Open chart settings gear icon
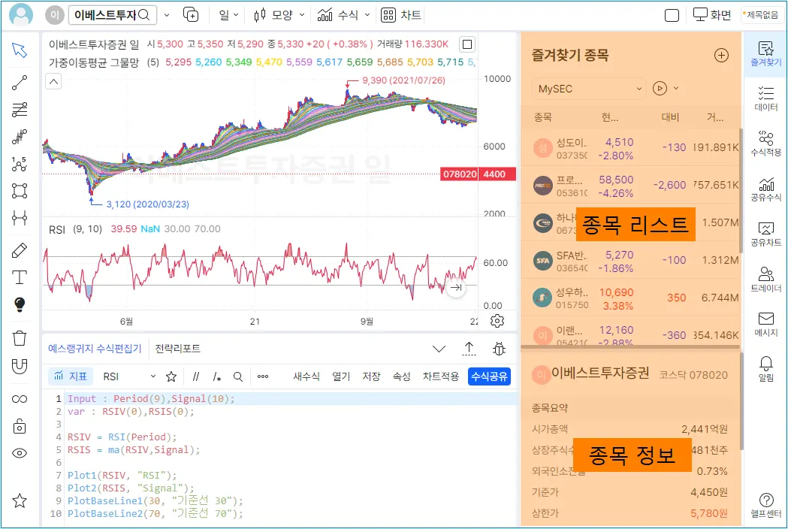 pyautogui.click(x=497, y=321)
